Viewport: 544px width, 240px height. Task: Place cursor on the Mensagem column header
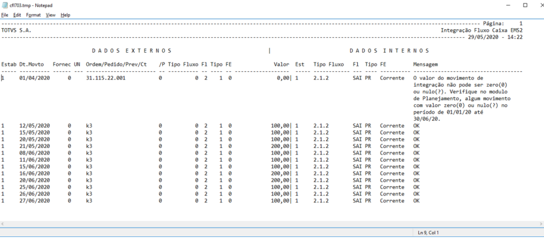tap(426, 64)
